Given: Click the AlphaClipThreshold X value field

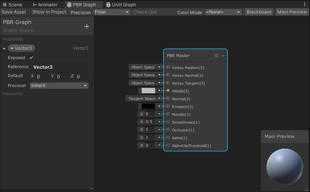Looking at the screenshot, I should (150, 145).
